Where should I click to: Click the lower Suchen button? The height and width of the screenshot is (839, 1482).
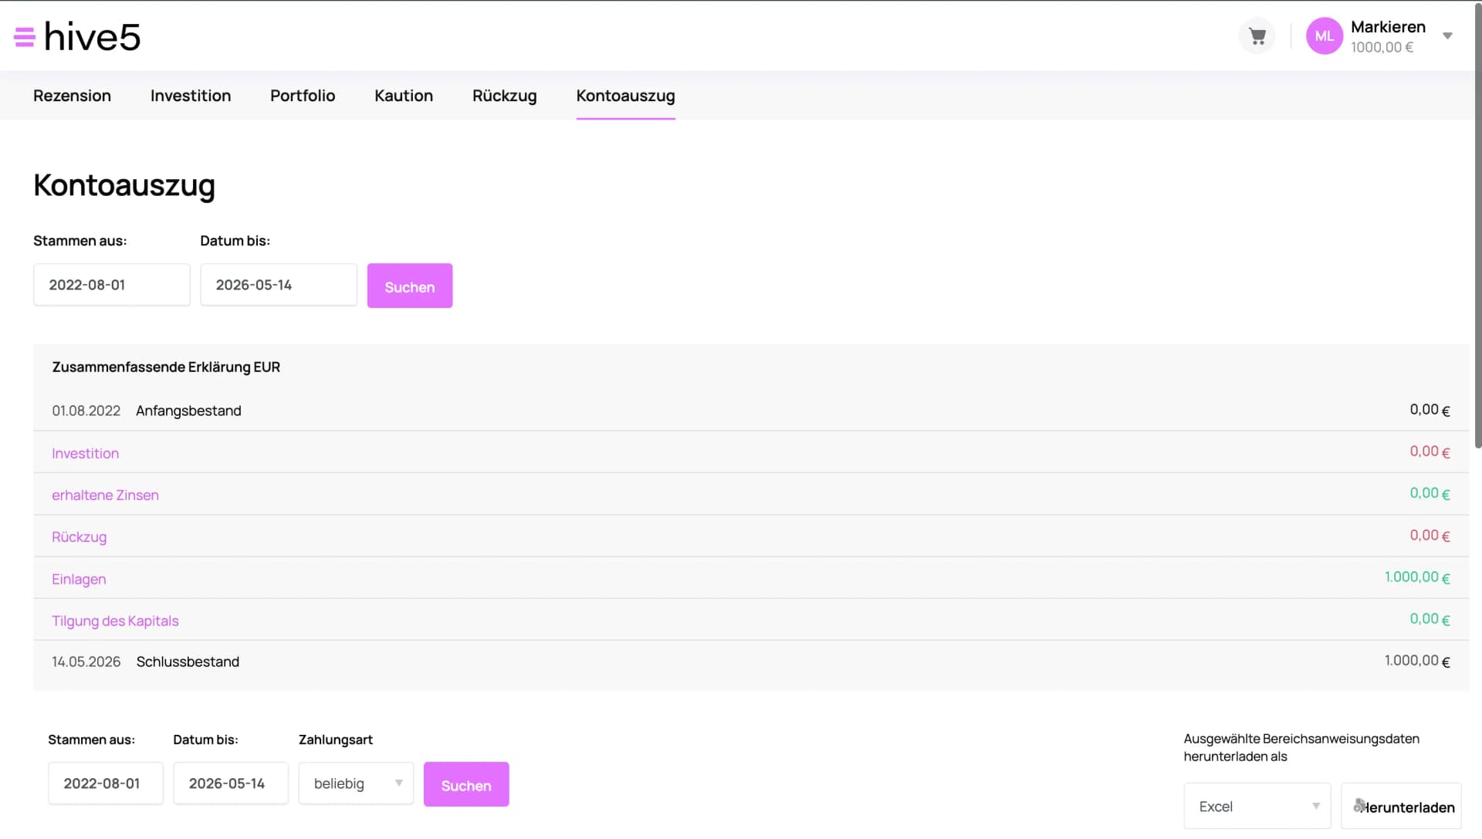(x=466, y=785)
